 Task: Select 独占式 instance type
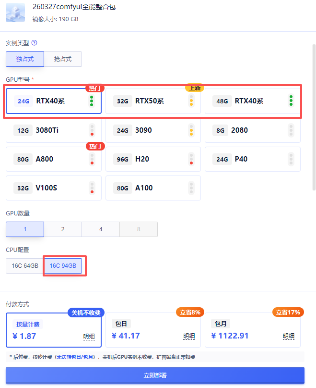pyautogui.click(x=25, y=59)
